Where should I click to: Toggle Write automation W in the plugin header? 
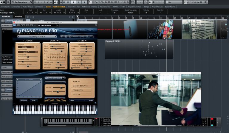click(24, 25)
